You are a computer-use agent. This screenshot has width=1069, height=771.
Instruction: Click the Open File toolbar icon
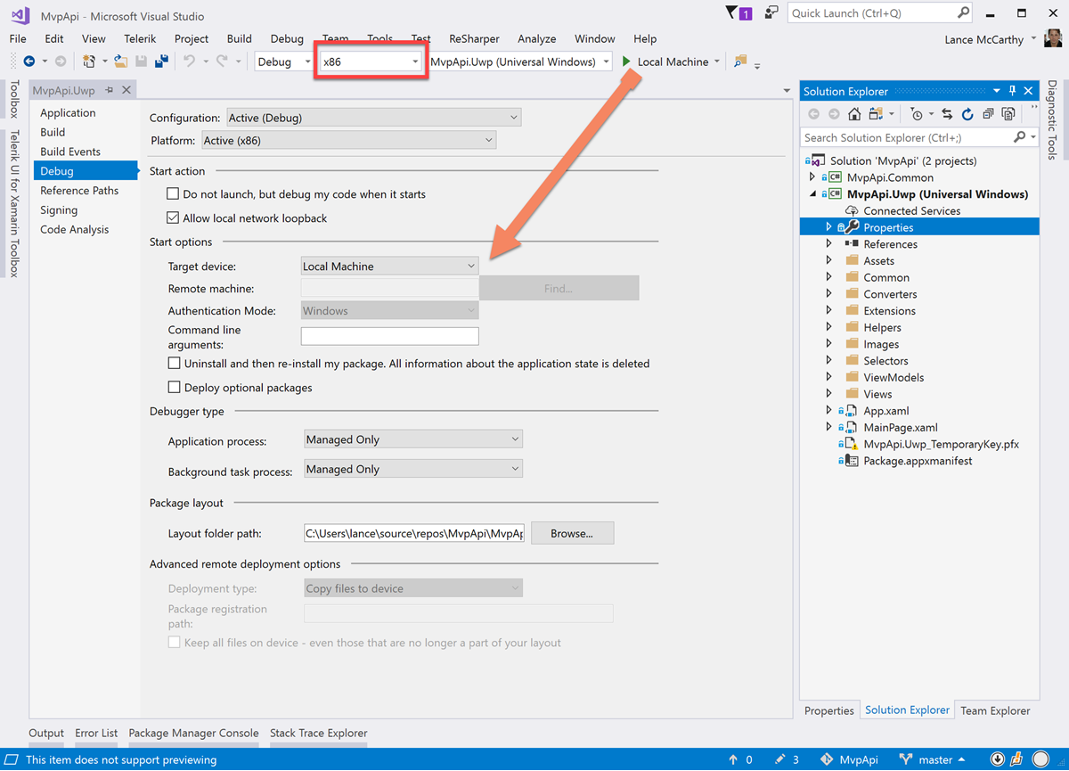(120, 62)
